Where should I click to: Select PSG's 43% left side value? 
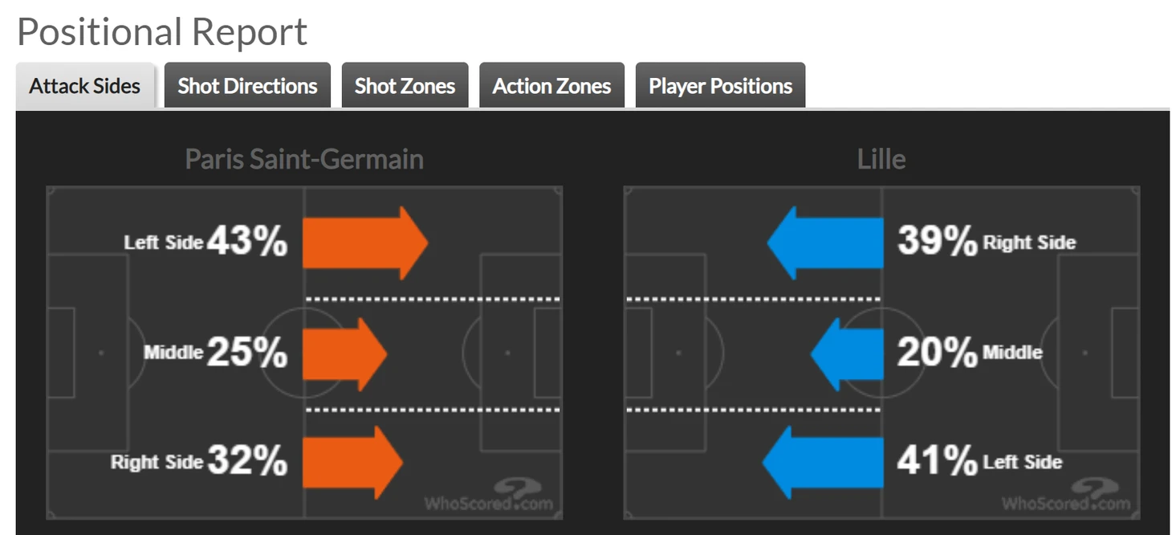(247, 241)
